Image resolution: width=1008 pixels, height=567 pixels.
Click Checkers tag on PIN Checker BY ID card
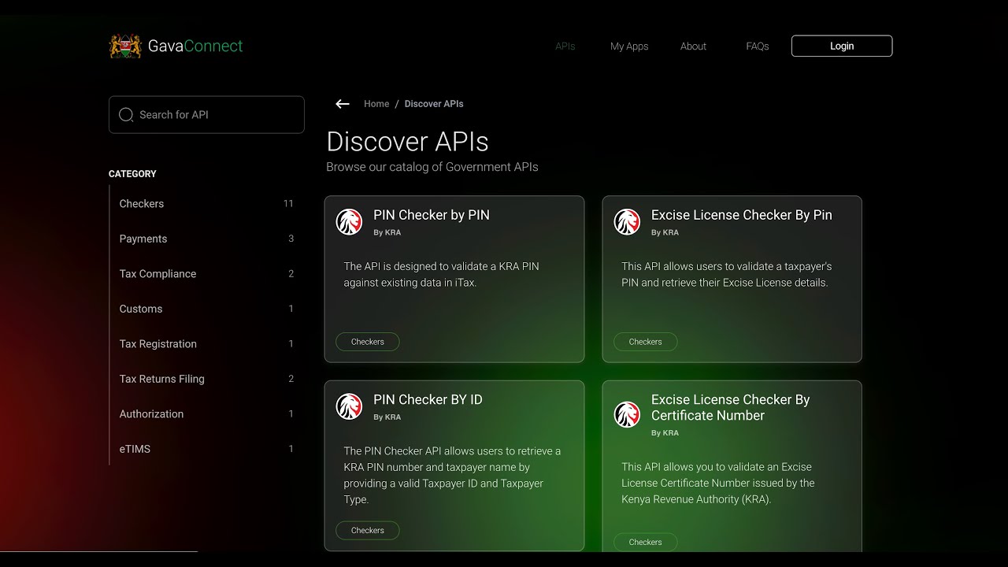coord(368,531)
